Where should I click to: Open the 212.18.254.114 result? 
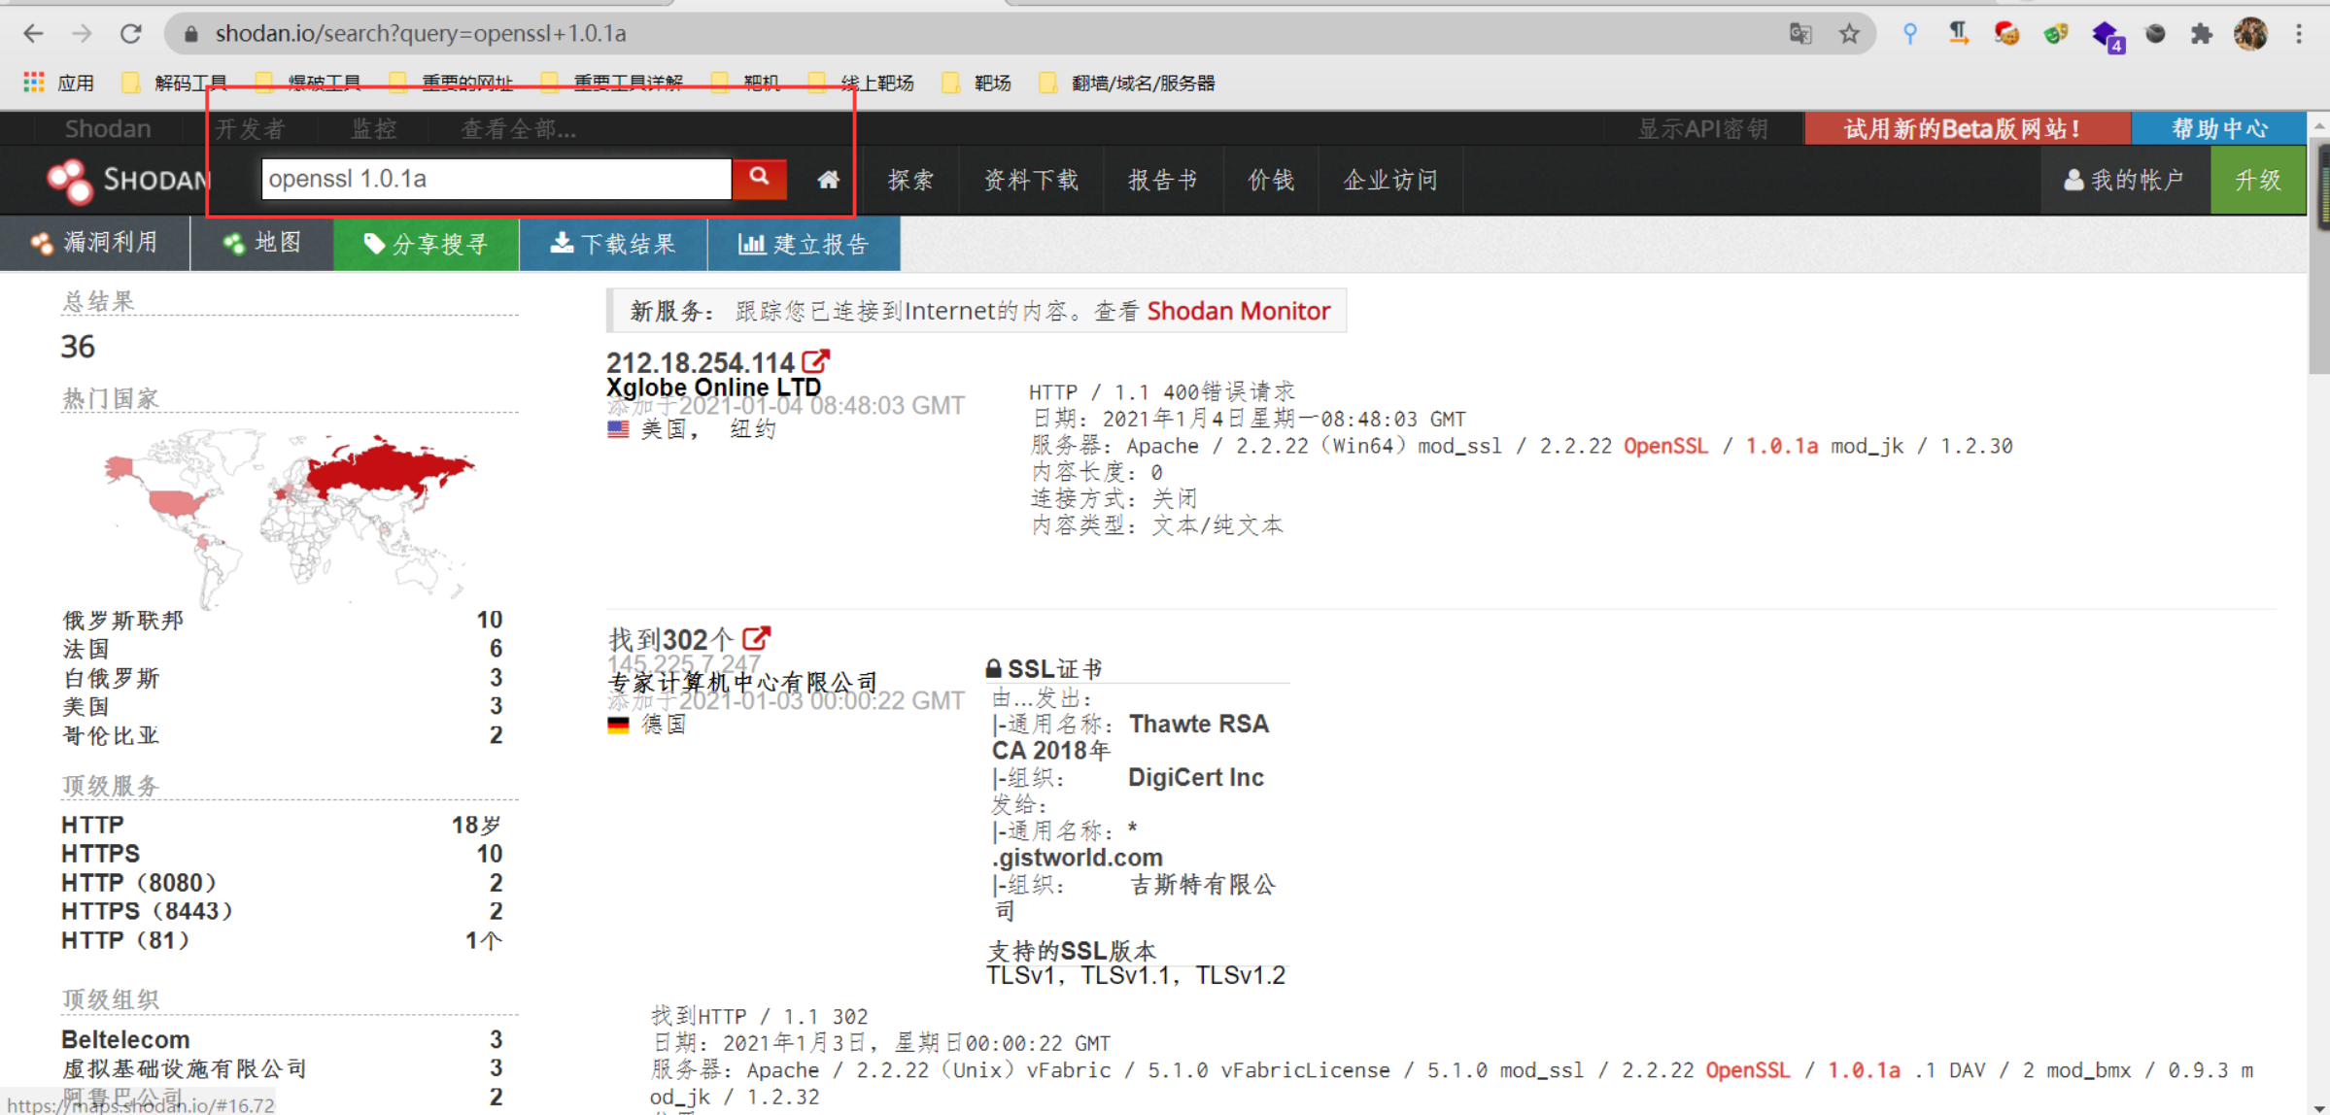pos(701,362)
